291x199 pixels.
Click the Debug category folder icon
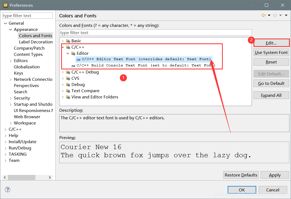[x=68, y=85]
